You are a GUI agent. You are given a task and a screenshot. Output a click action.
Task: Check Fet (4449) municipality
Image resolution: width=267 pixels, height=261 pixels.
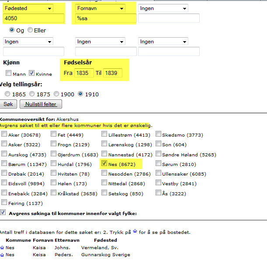(x=53, y=134)
